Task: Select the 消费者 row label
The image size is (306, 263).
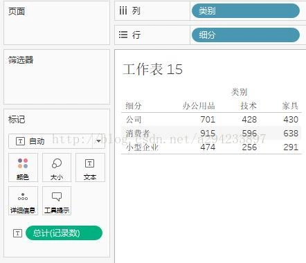Action: [138, 134]
